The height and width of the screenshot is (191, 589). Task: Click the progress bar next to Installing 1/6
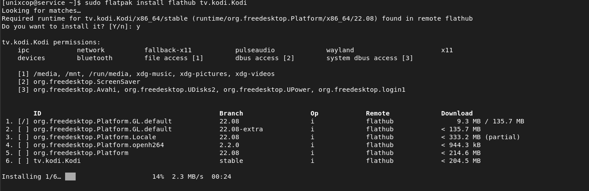tap(70, 177)
